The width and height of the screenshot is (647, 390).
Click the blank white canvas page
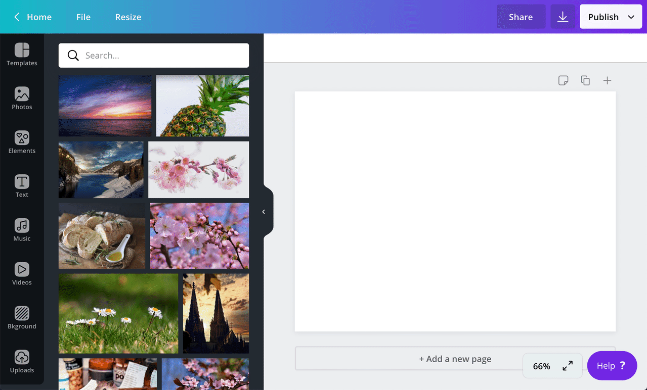[x=455, y=211]
